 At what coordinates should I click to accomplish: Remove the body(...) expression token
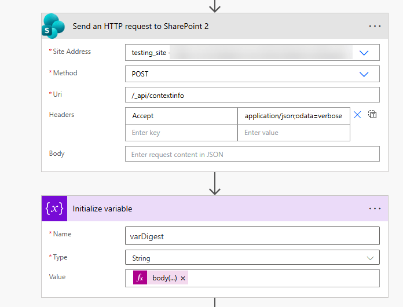click(183, 279)
